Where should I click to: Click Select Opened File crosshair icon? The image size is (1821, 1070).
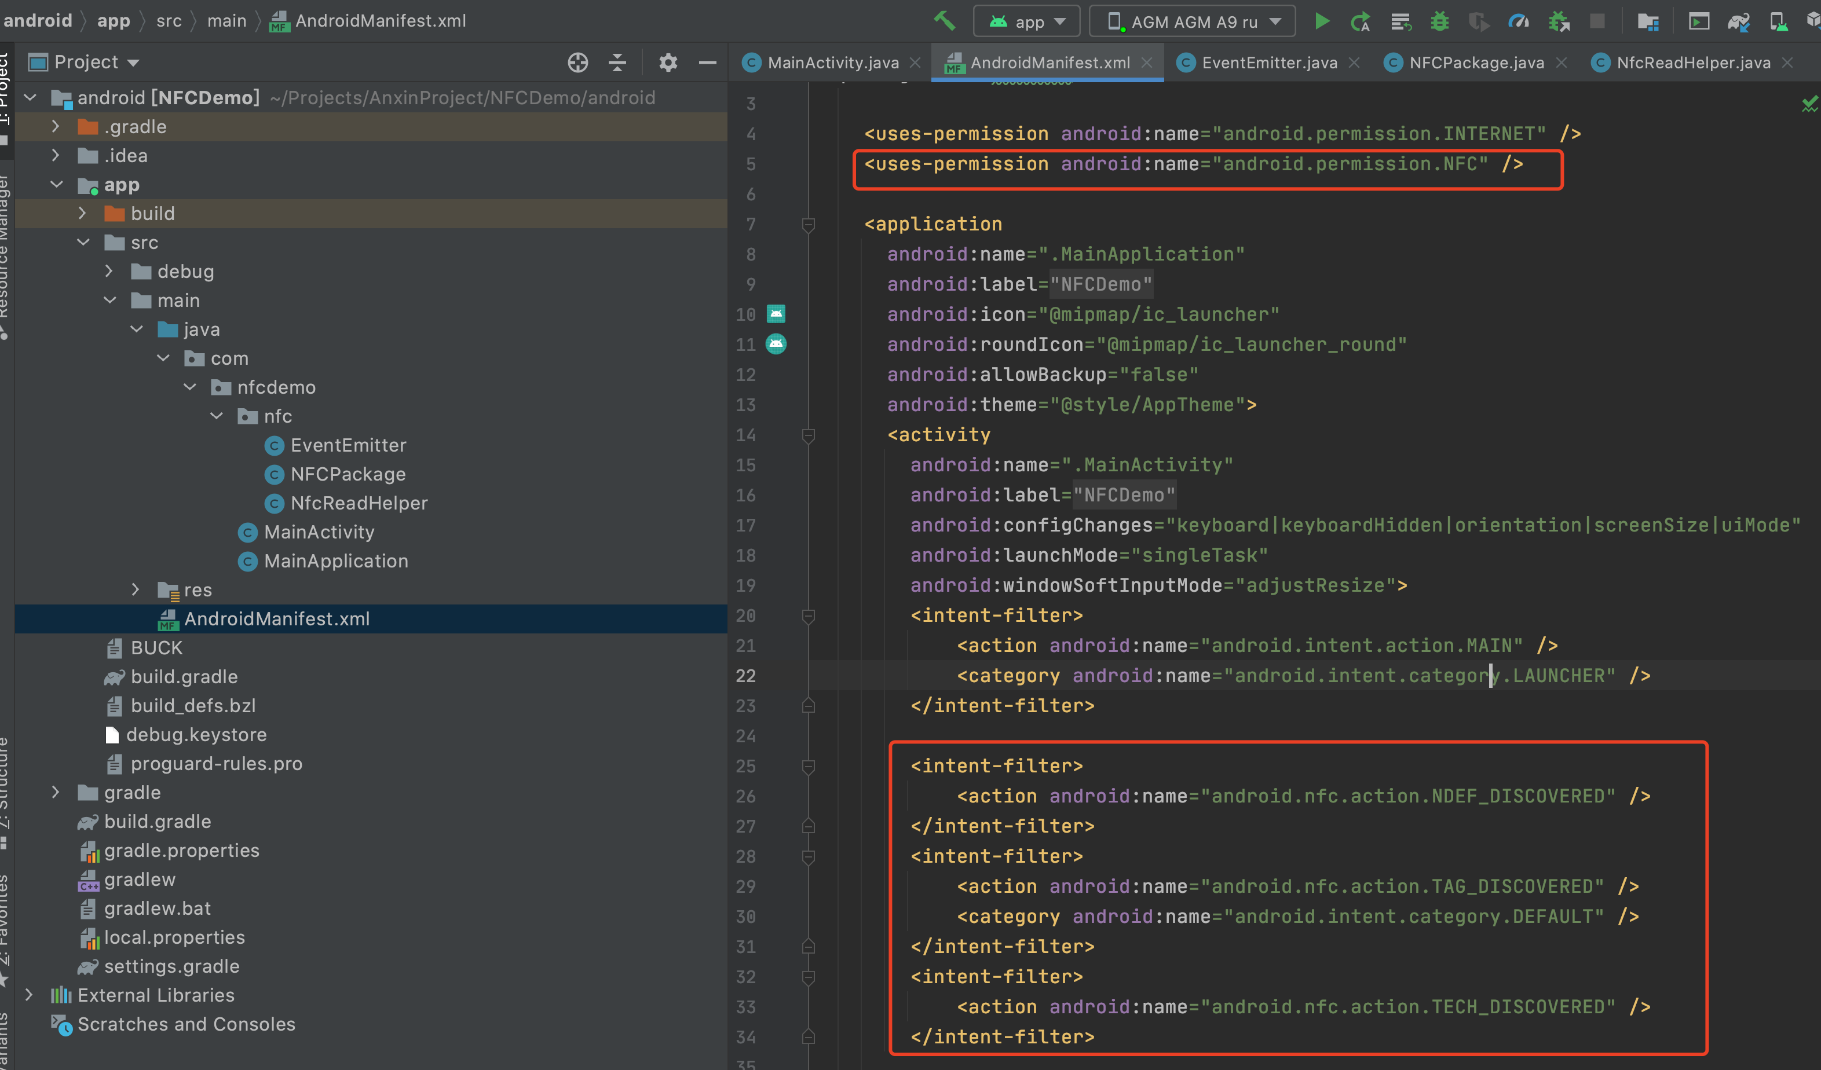point(577,63)
